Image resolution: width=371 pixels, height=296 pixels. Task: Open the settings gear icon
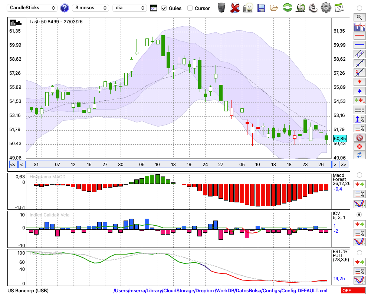point(326,8)
